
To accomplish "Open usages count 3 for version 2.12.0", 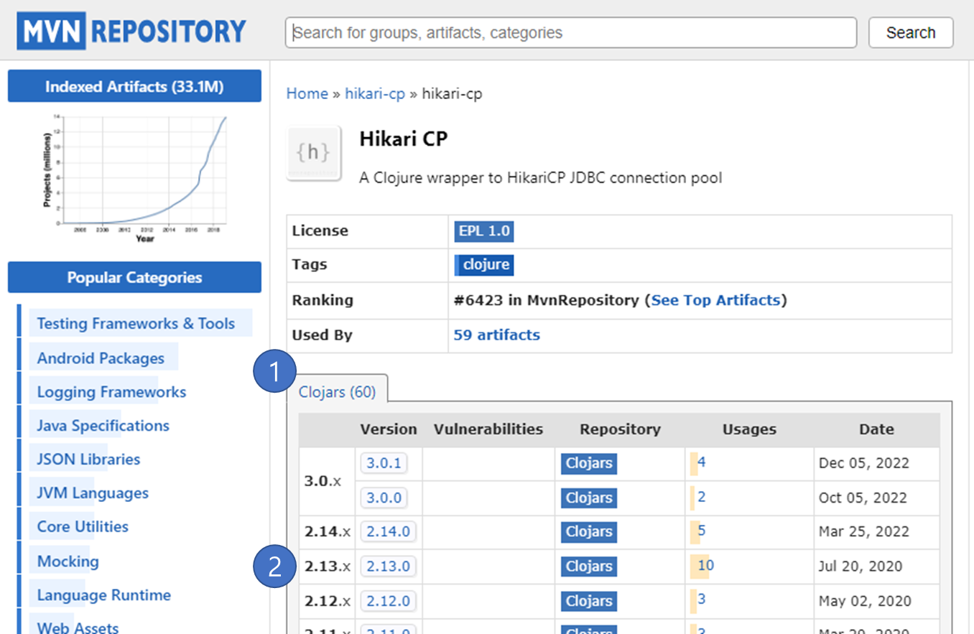I will [701, 600].
